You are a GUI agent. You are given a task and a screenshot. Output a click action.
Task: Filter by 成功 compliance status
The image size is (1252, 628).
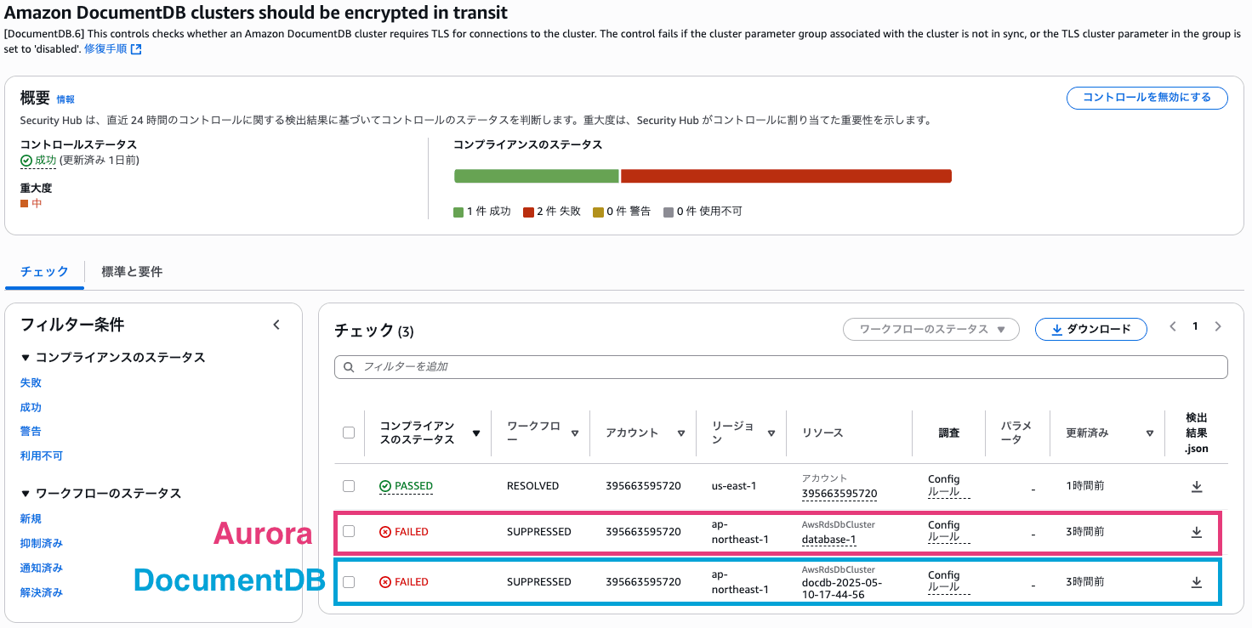pyautogui.click(x=31, y=408)
